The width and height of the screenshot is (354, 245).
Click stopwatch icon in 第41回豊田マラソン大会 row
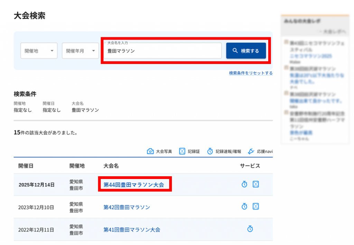250,229
